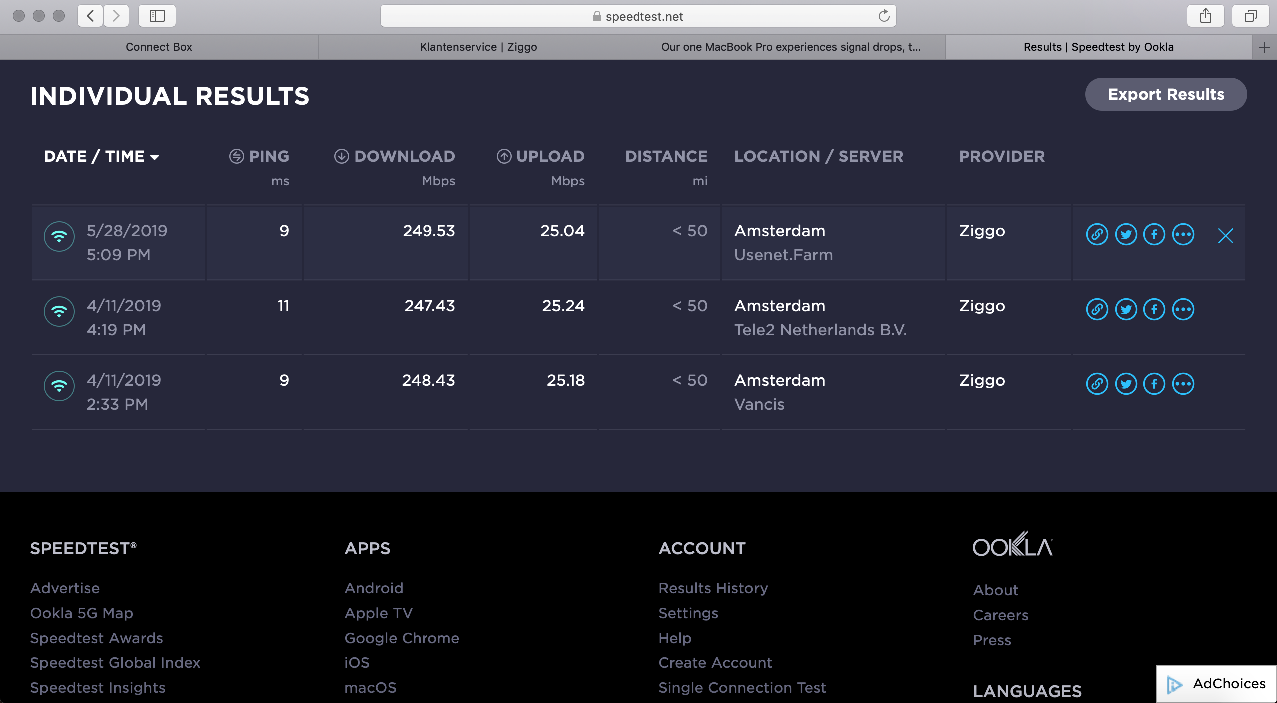1277x703 pixels.
Task: Sort by LOCATION / SERVER column
Action: pos(819,156)
